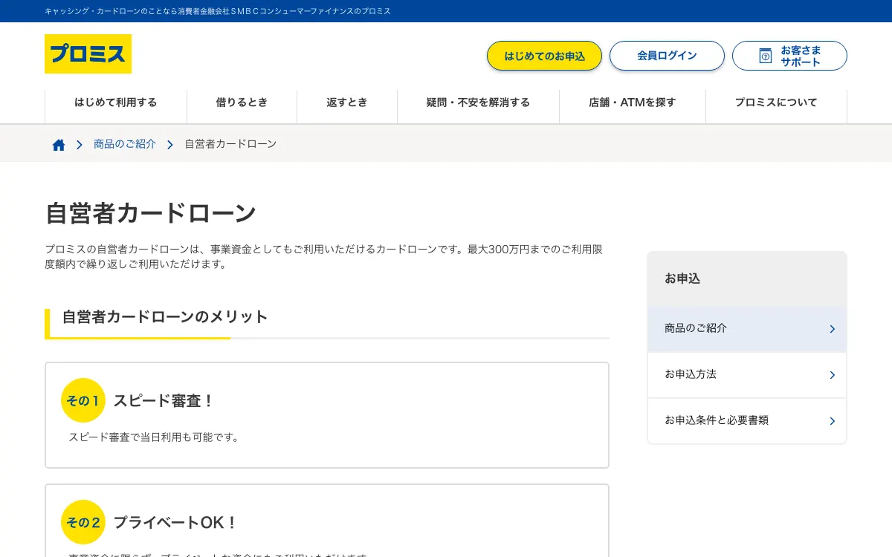Click text スピード審査で当日利用も可能です。
Image resolution: width=892 pixels, height=557 pixels.
(155, 437)
